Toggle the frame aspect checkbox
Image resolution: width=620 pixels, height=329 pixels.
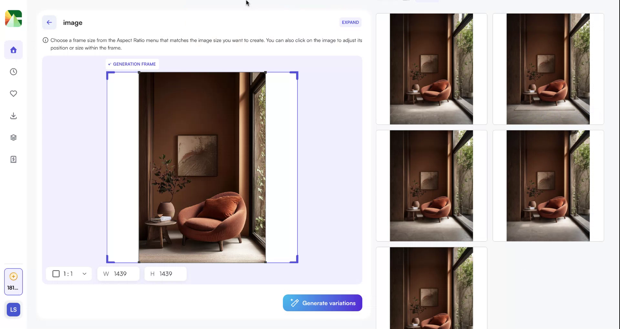coord(56,274)
